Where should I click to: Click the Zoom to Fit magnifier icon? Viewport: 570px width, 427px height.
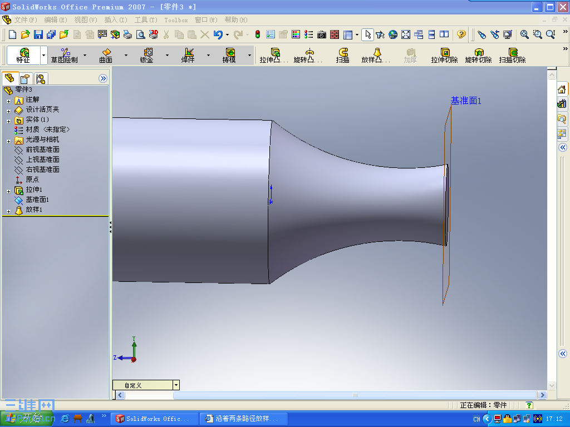coord(524,34)
